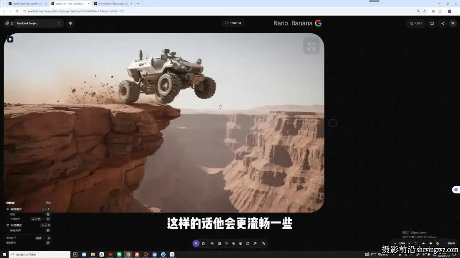Click the purple floating assistant icon at right edge

[x=456, y=190]
